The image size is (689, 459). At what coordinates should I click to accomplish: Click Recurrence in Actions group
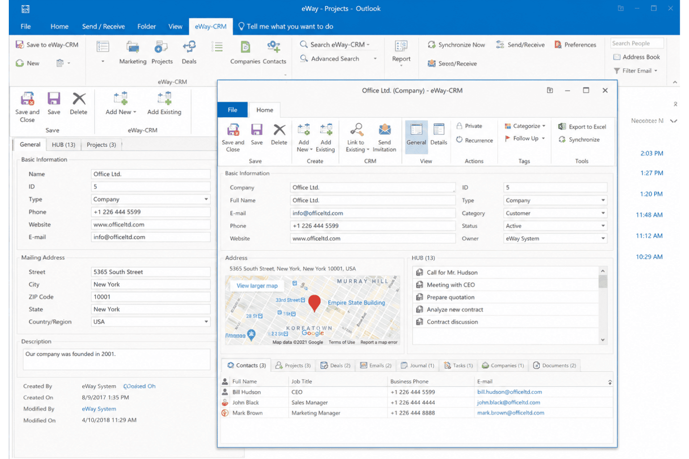pyautogui.click(x=474, y=140)
